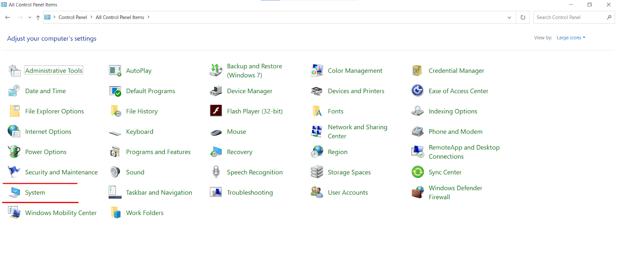This screenshot has height=265, width=619.
Task: Click the Sync Center green icon
Action: (417, 172)
